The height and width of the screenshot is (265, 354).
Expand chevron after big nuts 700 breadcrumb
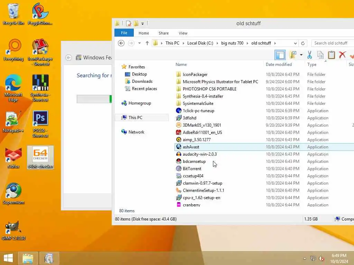pyautogui.click(x=248, y=43)
